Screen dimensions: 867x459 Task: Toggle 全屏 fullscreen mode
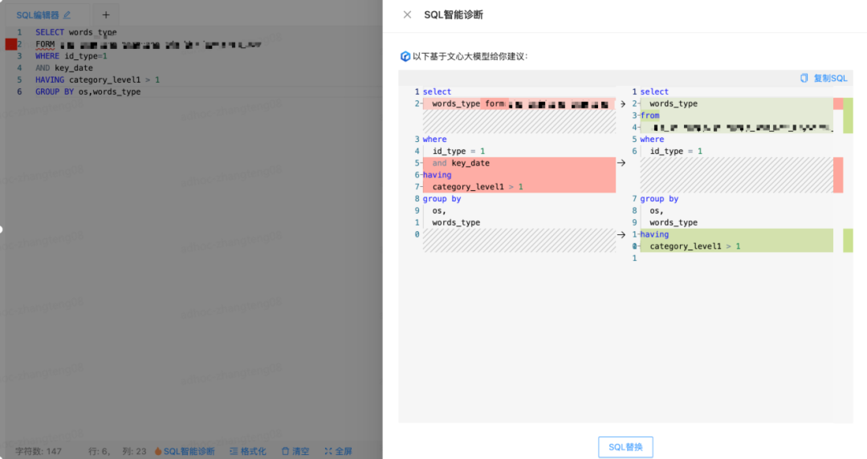tap(344, 451)
